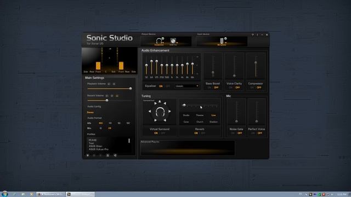Open help with the question mark icon

(x=252, y=35)
